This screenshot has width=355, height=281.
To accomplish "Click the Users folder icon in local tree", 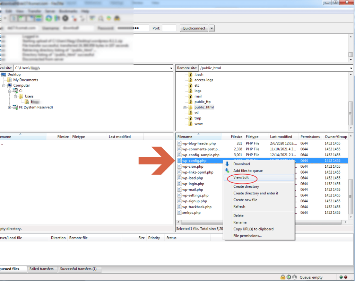I will 21,96.
